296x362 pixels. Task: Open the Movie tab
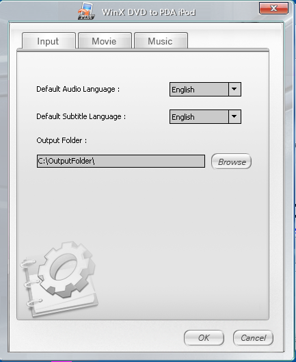point(105,41)
